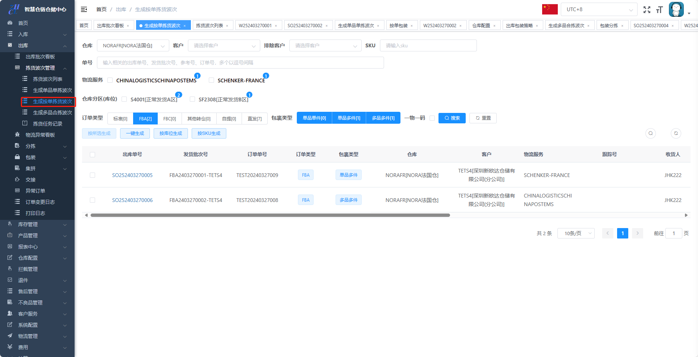
Task: Click the fullscreen toggle icon
Action: 647,10
